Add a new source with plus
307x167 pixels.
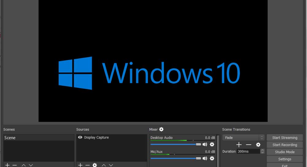(80, 165)
